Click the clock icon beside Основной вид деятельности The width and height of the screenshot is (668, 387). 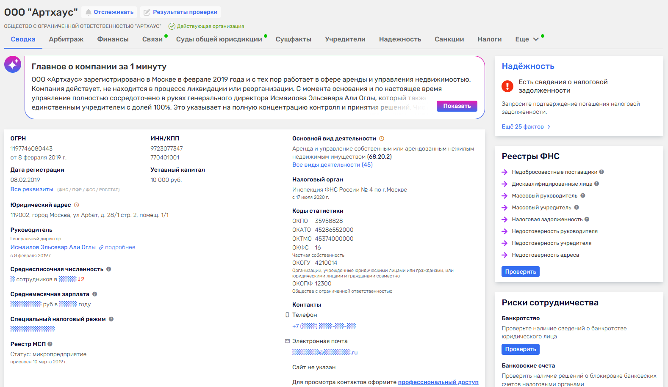coord(382,138)
